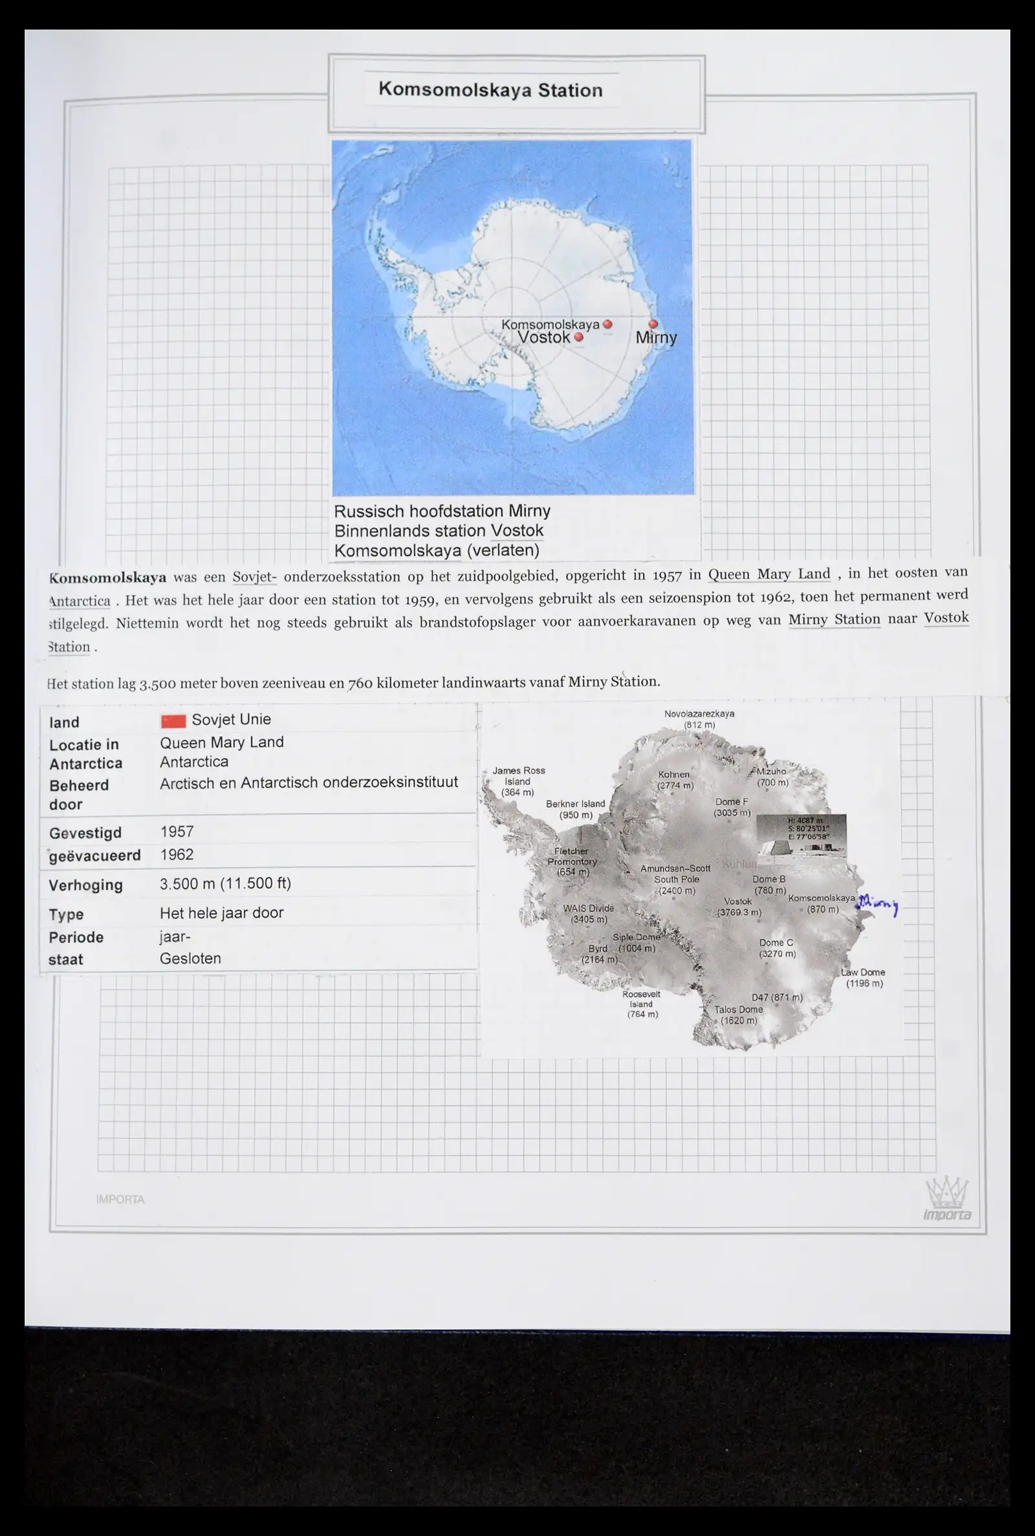Follow the underlined Queen Mary Land link

tap(769, 574)
